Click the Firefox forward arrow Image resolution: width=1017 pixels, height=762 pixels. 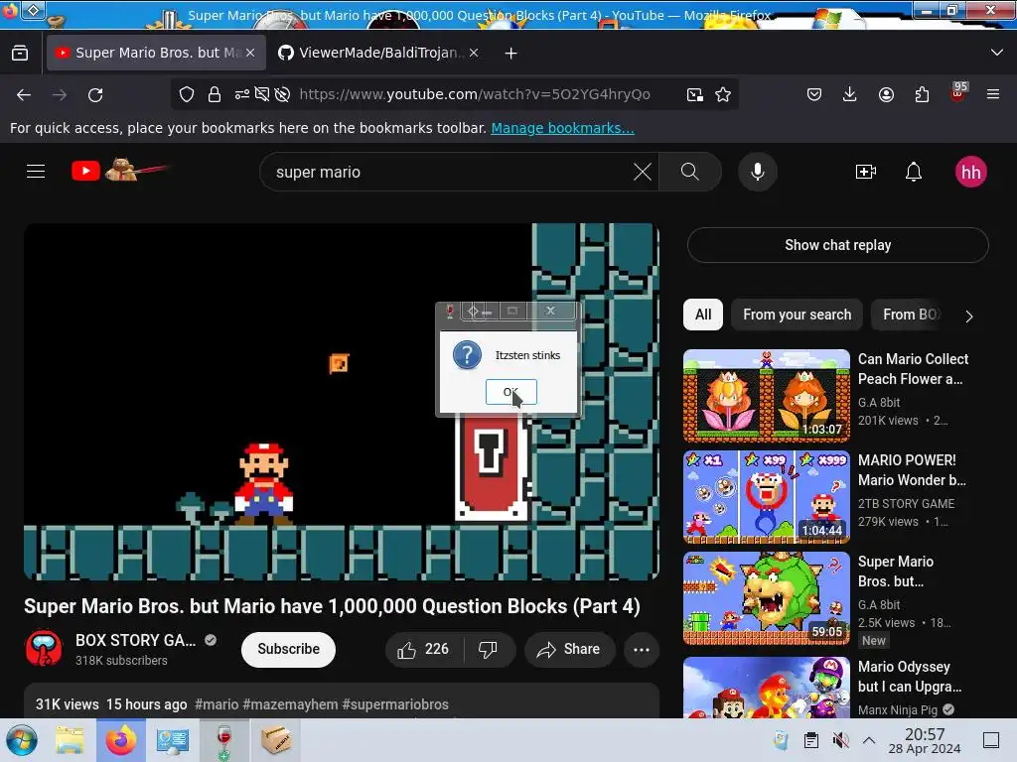coord(60,95)
